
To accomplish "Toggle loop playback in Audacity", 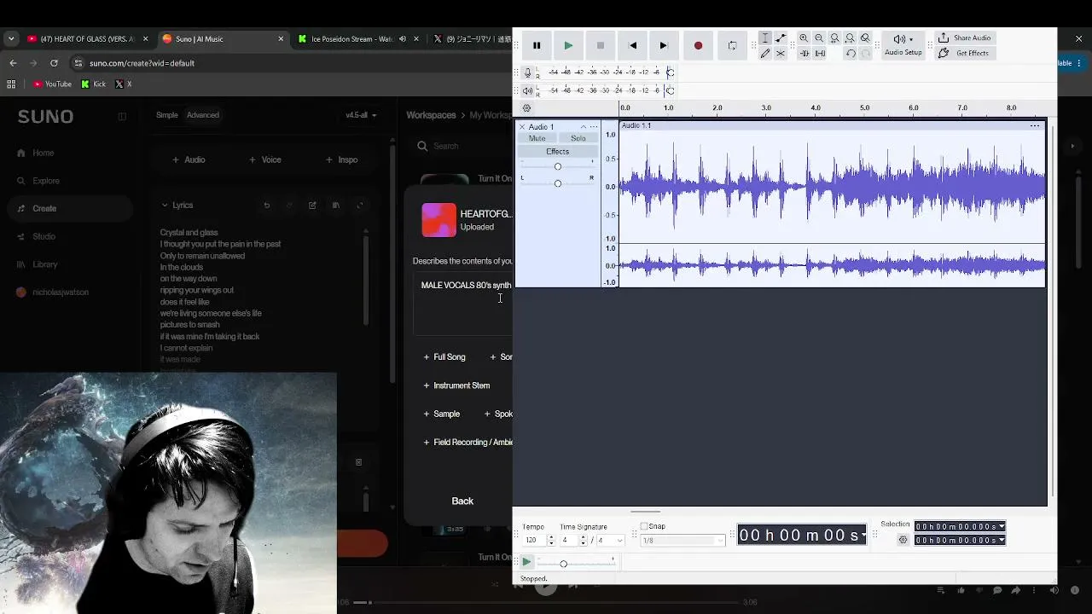I will 732,45.
